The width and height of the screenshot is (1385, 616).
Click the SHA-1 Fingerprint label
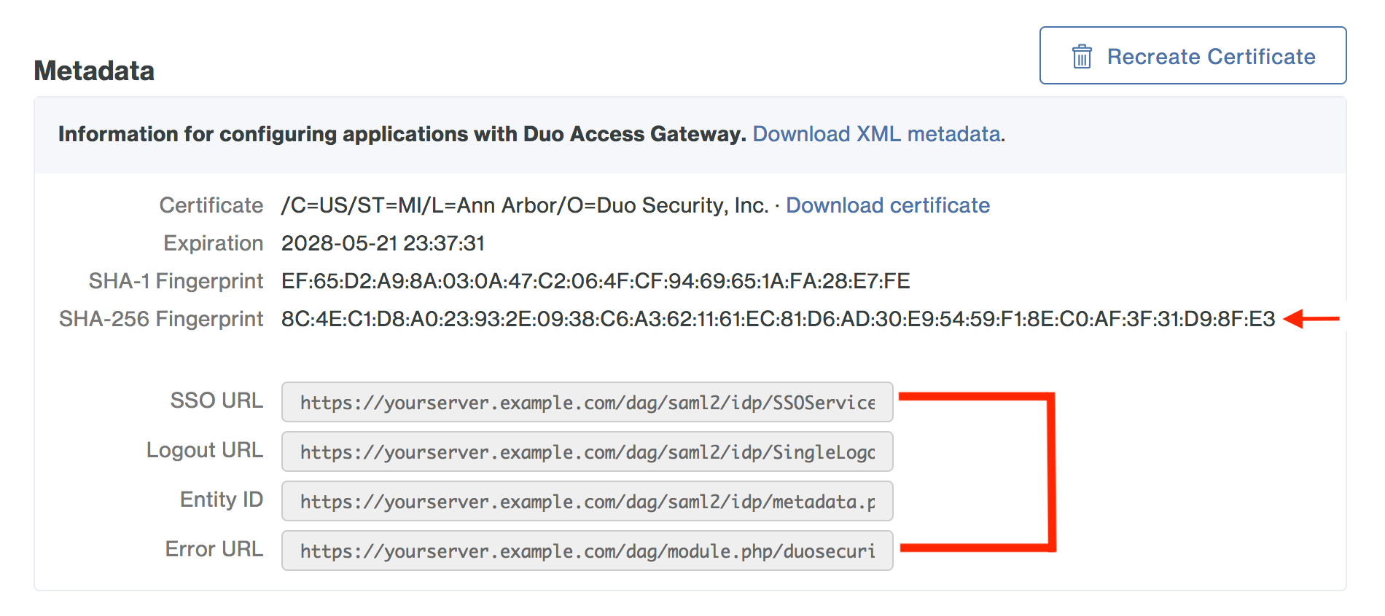[175, 281]
